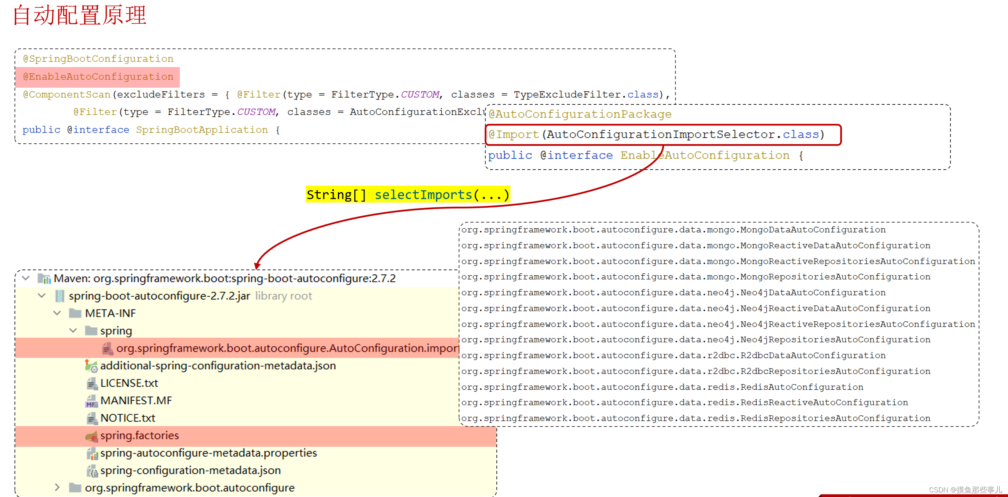Open MANIFEST.MF in the tree
Screen dimensions: 1008x497
click(x=136, y=401)
